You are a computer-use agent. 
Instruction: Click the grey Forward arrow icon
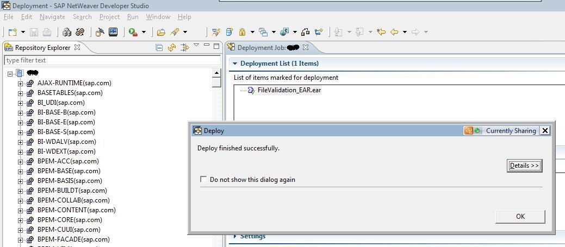click(x=415, y=33)
